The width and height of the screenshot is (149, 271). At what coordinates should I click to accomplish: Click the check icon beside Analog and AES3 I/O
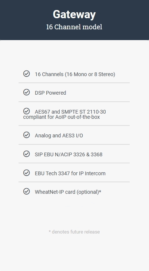pos(26,135)
